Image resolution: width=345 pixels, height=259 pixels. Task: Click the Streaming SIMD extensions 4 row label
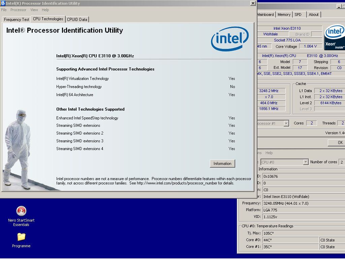coord(80,149)
